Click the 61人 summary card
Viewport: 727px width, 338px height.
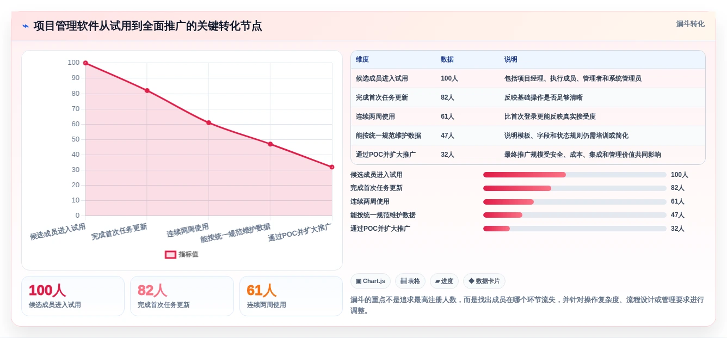coord(291,296)
